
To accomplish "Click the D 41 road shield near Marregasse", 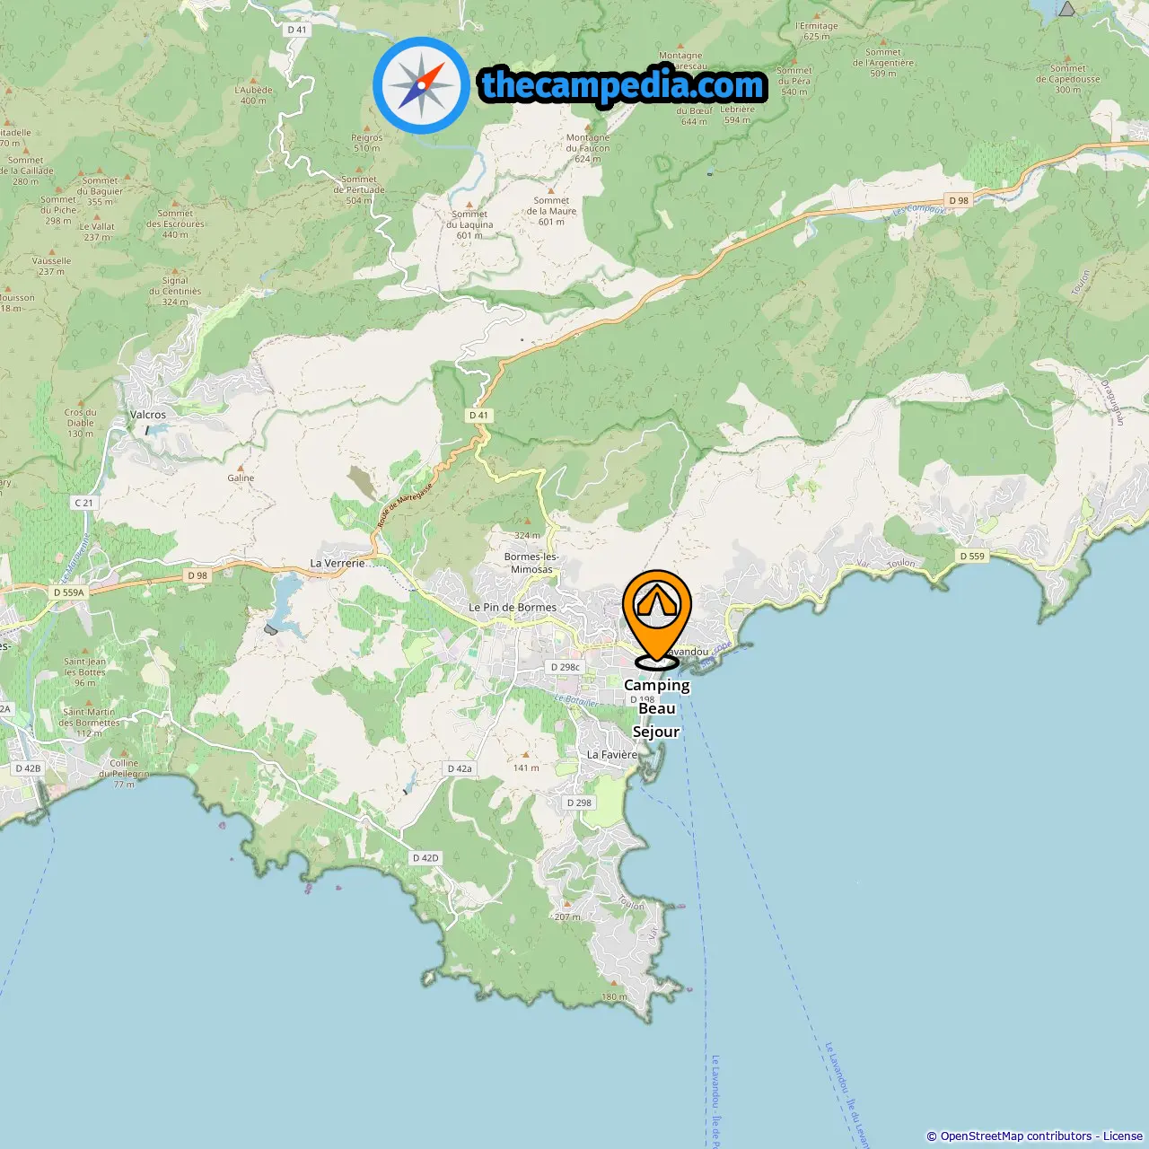I will (x=478, y=416).
